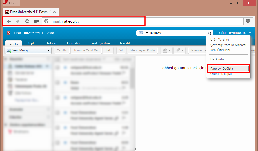The width and height of the screenshot is (258, 151).
Task: Open a new tab with plus button
Action: pyautogui.click(x=63, y=12)
